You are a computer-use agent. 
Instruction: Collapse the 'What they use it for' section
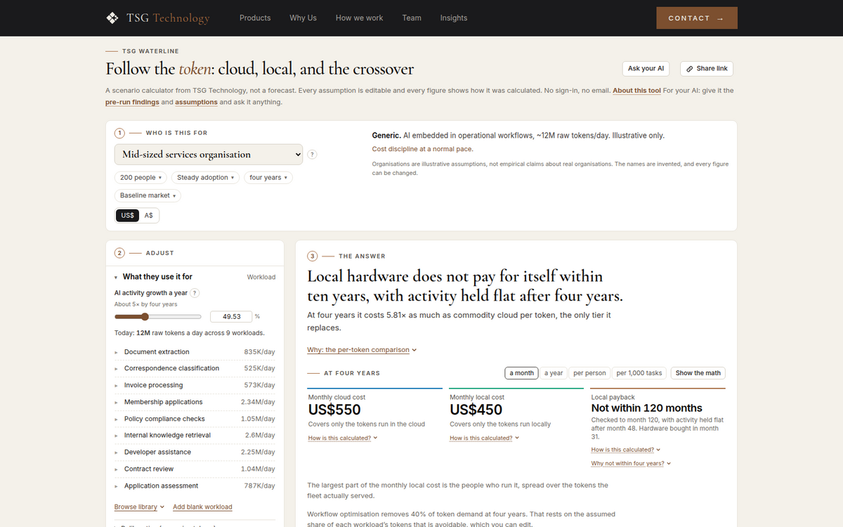tap(195, 277)
